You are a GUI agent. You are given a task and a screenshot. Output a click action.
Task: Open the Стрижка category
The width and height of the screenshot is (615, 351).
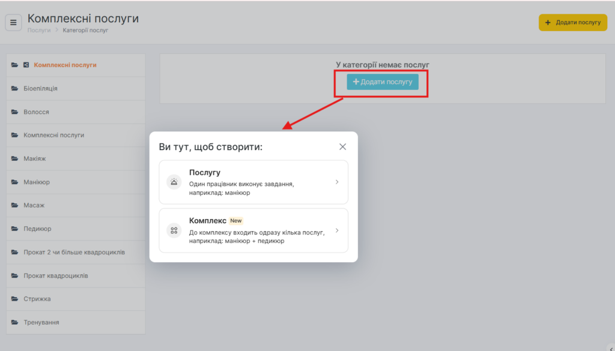coord(37,299)
